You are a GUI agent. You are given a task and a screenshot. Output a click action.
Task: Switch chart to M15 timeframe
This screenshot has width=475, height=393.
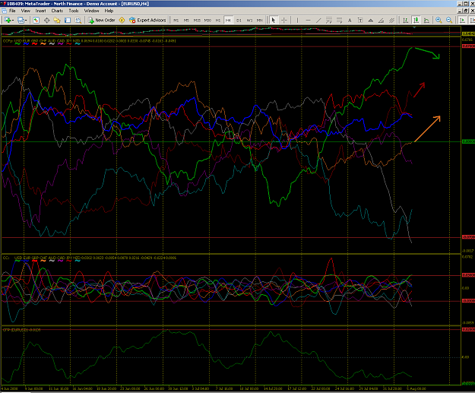197,21
